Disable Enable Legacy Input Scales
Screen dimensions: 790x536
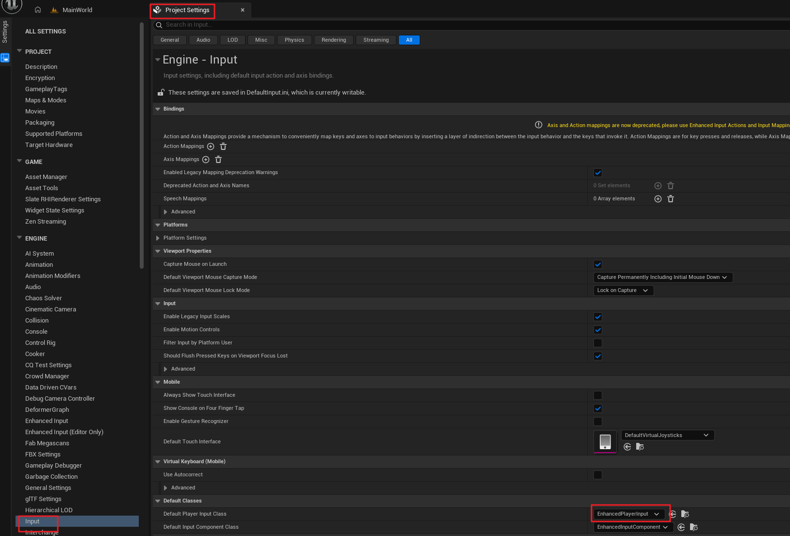(x=598, y=317)
